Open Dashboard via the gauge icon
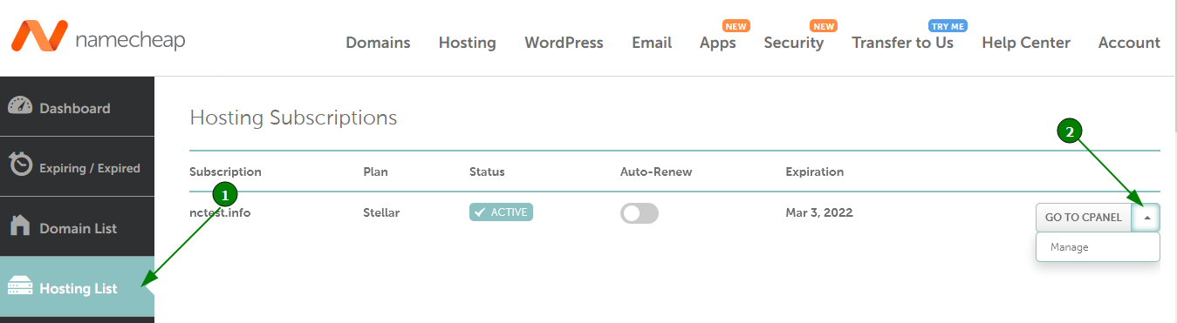The width and height of the screenshot is (1177, 323). (20, 106)
